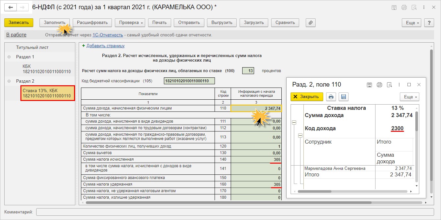Click printer button next to Закрыть
Image resolution: width=441 pixels, height=220 pixels.
tap(331, 97)
